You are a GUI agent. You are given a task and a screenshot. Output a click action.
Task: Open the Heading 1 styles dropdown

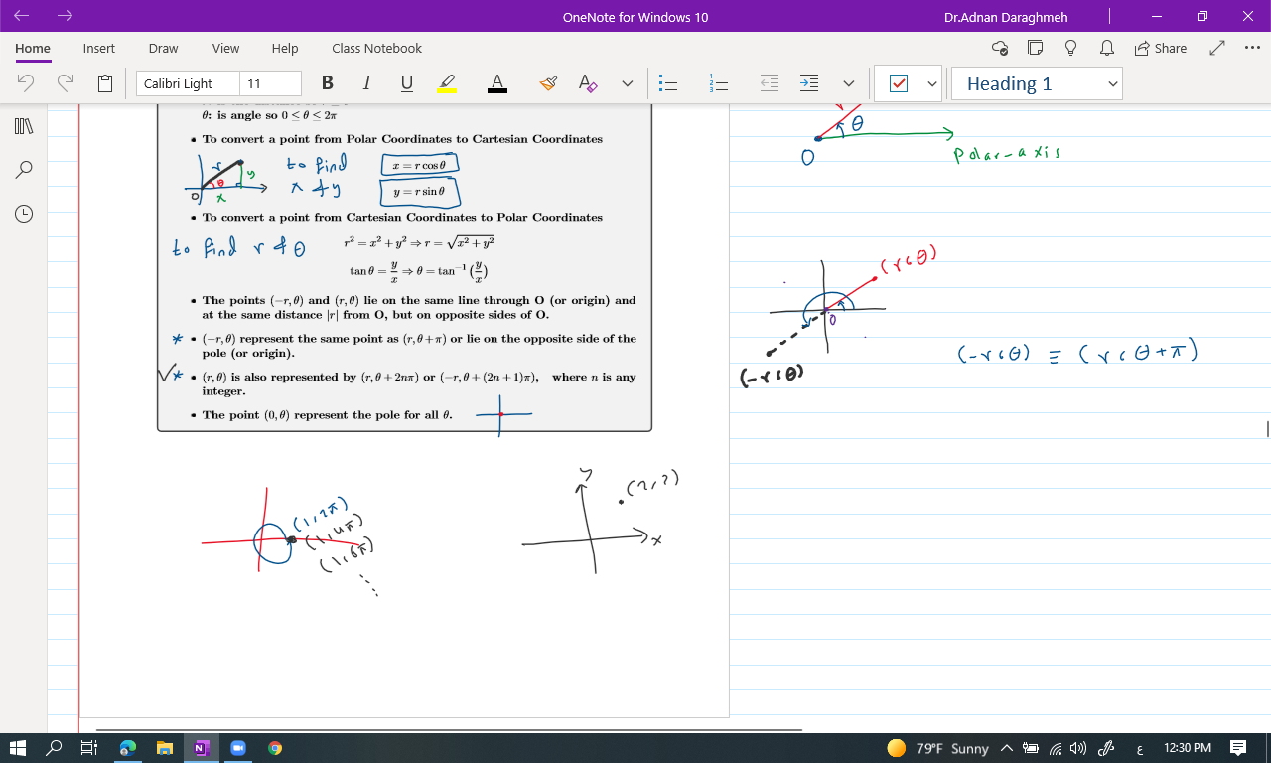[1037, 83]
